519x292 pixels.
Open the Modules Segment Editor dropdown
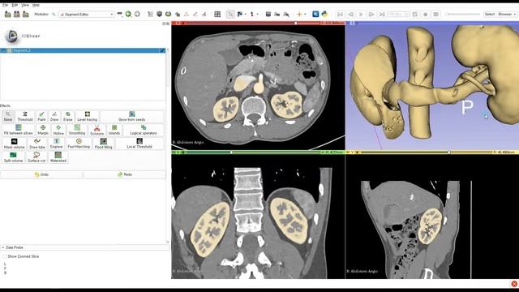coord(87,15)
